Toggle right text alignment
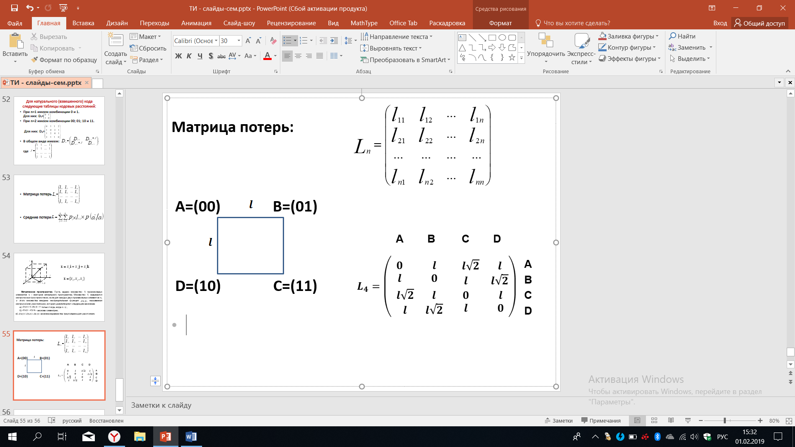Screen dimensions: 795x447 (309, 56)
